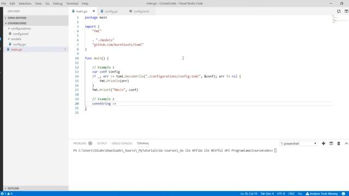This screenshot has width=349, height=196.
Task: Click the CRLF line ending status item
Action: click(x=291, y=194)
